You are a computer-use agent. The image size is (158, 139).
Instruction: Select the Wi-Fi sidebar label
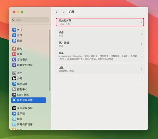[20, 30]
